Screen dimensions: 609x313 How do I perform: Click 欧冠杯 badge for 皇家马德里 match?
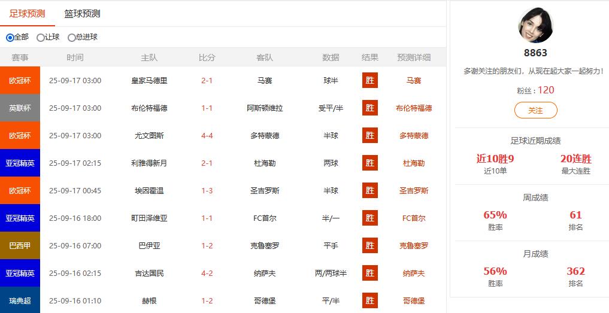pos(20,80)
